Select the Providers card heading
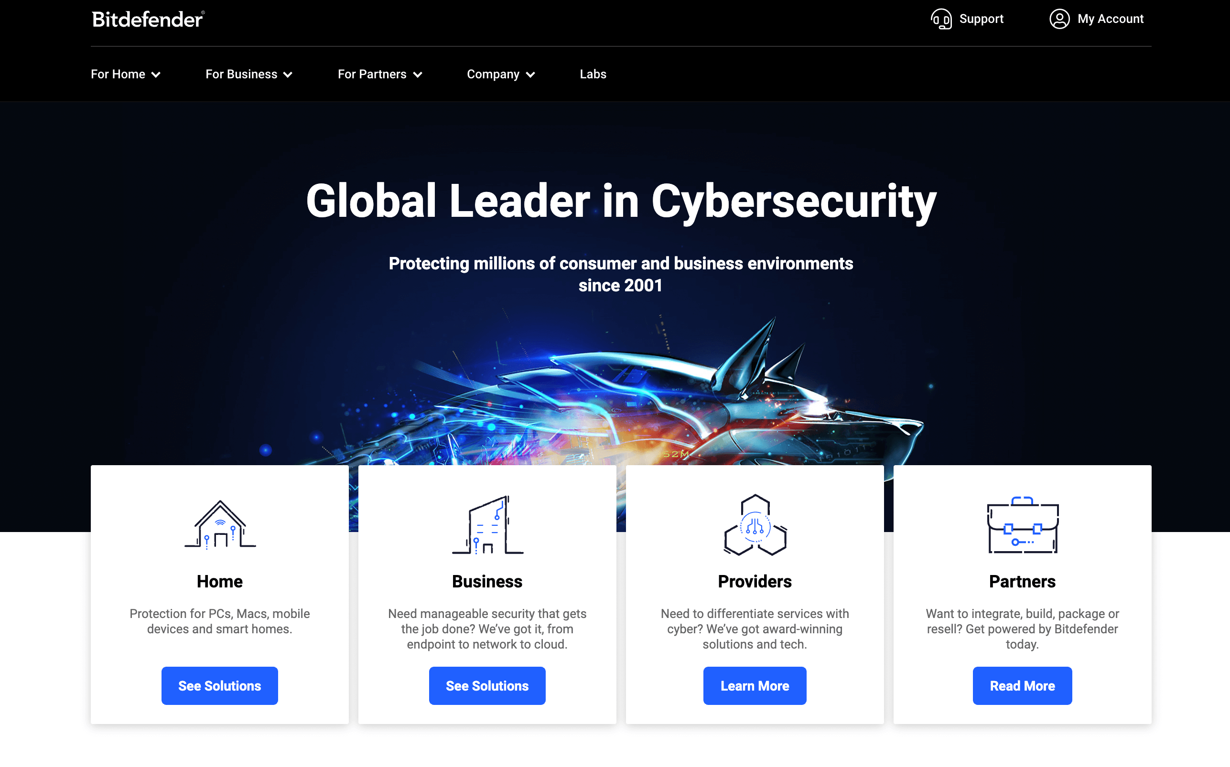Viewport: 1230px width, 767px height. 755,581
